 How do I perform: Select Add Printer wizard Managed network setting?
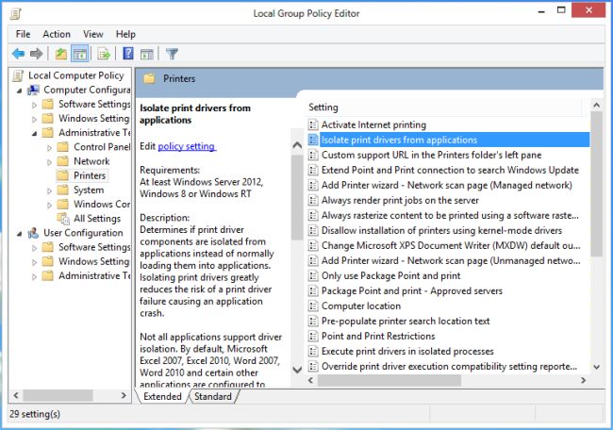pos(446,185)
